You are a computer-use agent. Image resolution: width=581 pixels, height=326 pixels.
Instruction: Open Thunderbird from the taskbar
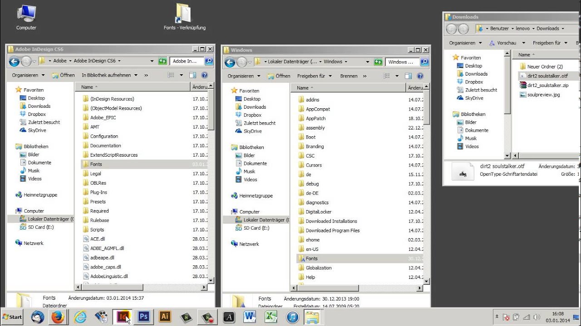(x=38, y=317)
